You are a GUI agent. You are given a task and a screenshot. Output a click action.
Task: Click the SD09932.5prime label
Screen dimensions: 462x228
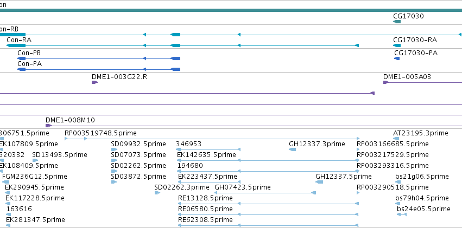pos(138,144)
